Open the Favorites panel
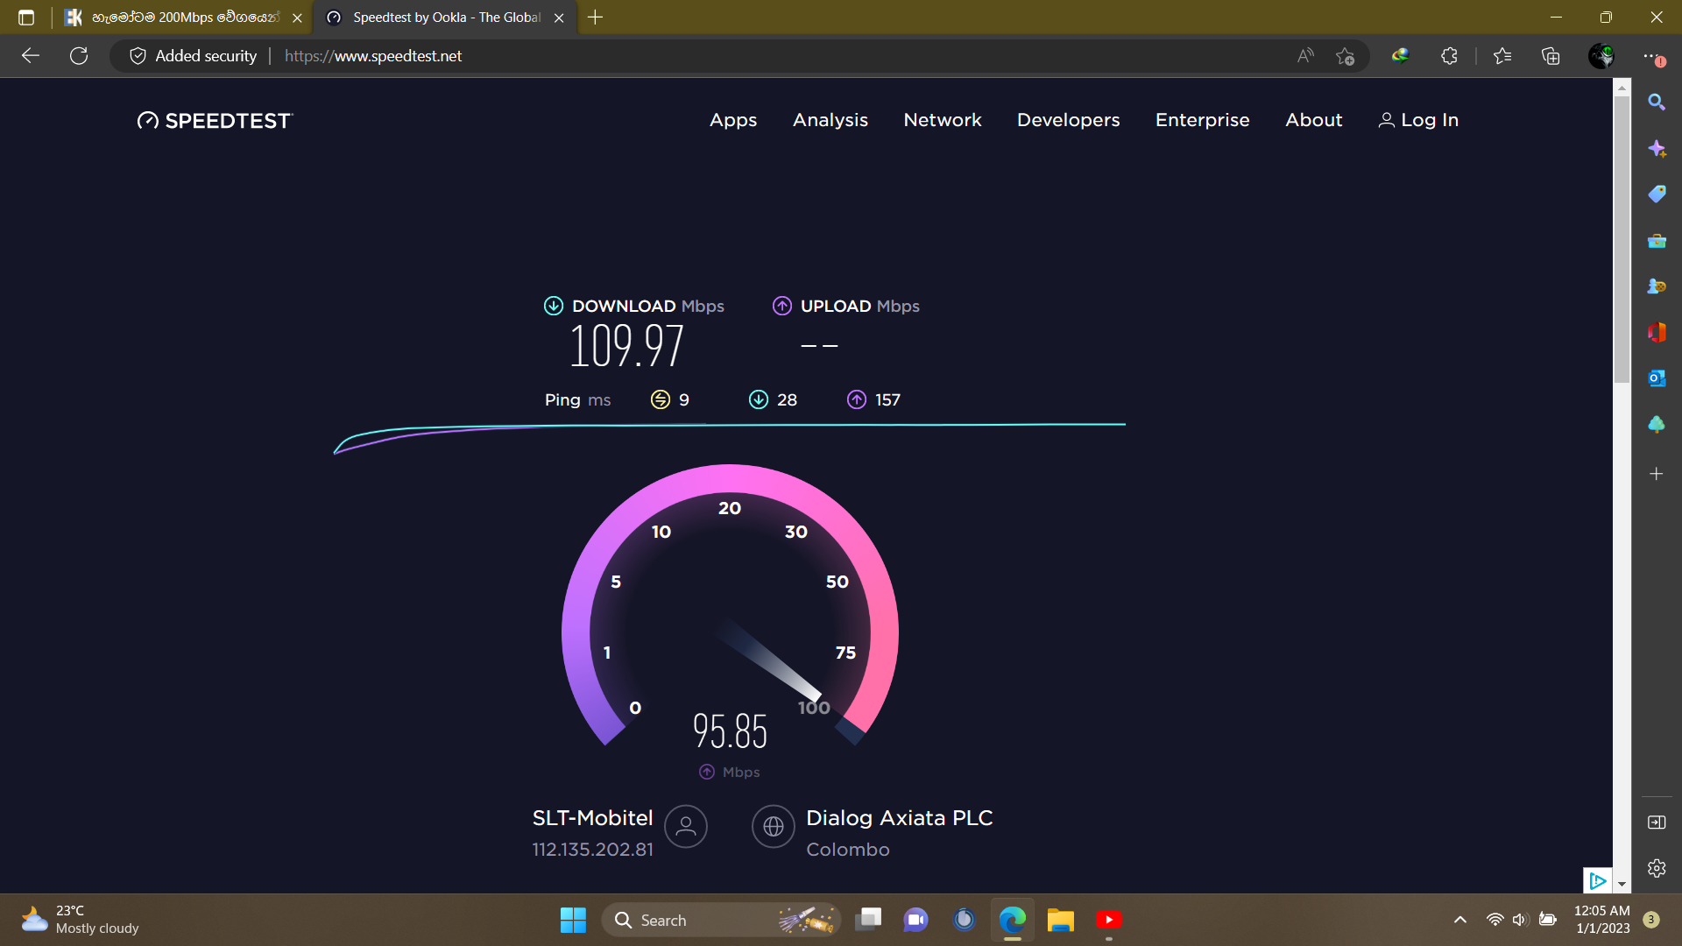 coord(1502,56)
